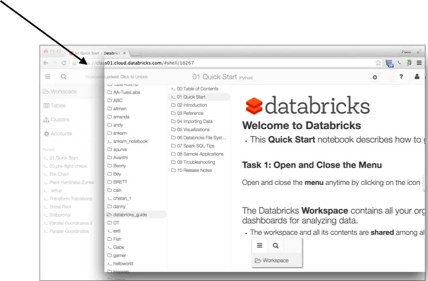428x281 pixels.
Task: Click the circular clock icon in notebook header
Action: (x=375, y=77)
